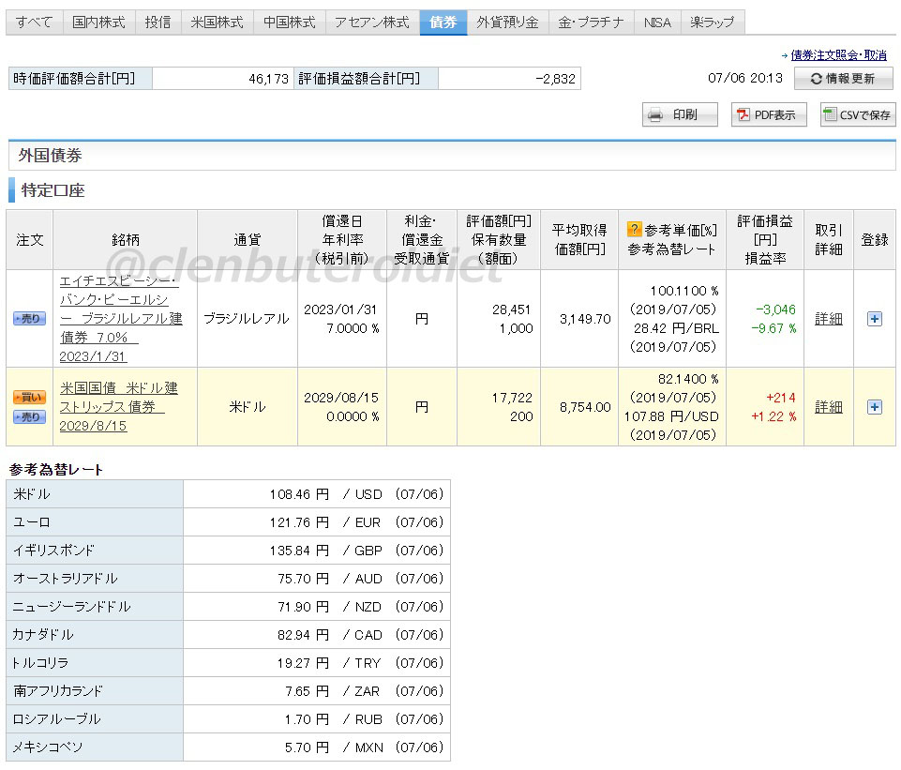Image resolution: width=901 pixels, height=770 pixels.
Task: Open 詳細 details for the Brazil Real bond
Action: click(829, 319)
